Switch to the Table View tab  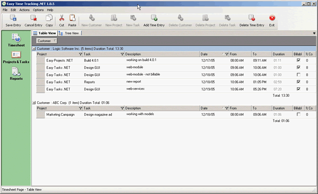tap(45, 33)
